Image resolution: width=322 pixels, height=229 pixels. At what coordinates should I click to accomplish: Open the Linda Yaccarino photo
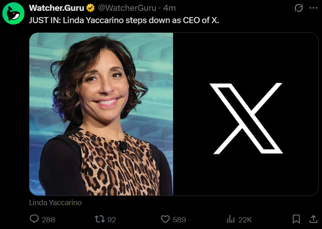[101, 114]
